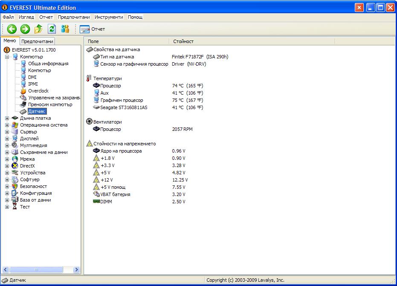
Task: Open the Отчет report wizard button
Action: click(x=93, y=29)
